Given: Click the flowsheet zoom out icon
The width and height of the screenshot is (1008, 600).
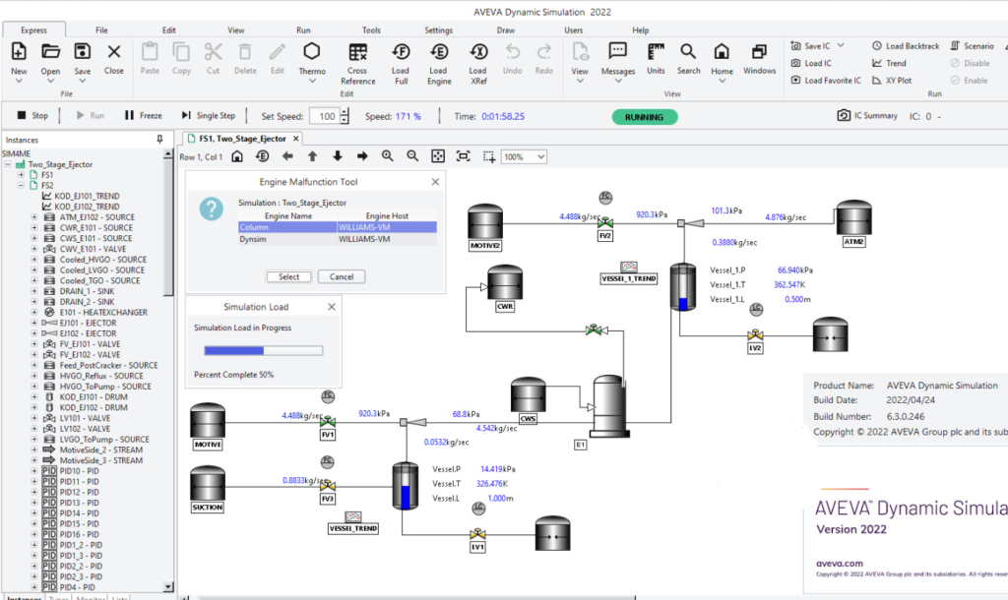Looking at the screenshot, I should click(x=412, y=156).
